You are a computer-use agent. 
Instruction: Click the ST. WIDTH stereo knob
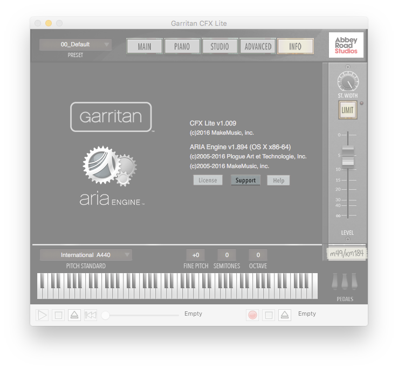click(348, 82)
